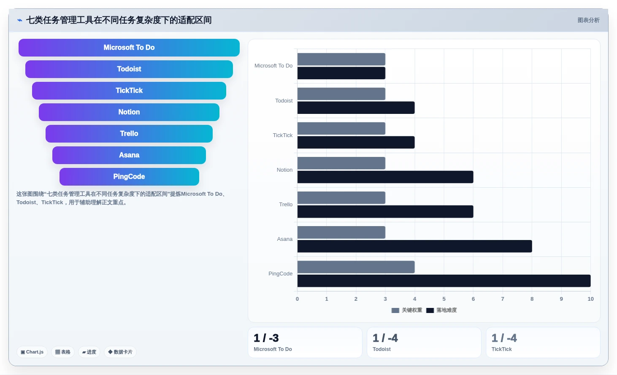Select the Asana funnel bar
The image size is (617, 375).
point(129,155)
